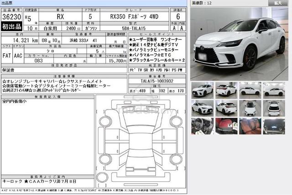Click sales point ブラックルーフレール☆キー×2
Screen dimensions: 292x195
[157, 60]
